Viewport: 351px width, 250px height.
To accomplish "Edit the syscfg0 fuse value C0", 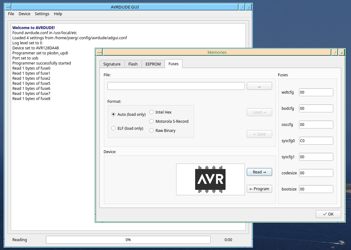I will coord(316,141).
